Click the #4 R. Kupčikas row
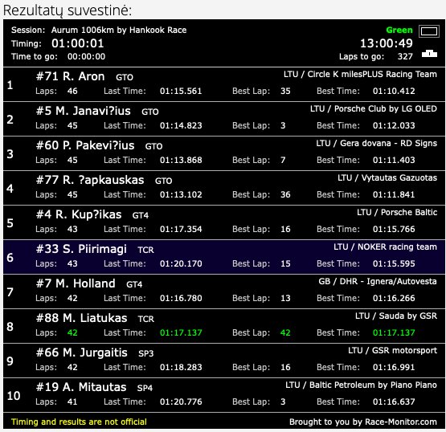Image resolution: width=446 pixels, height=432 pixels. click(x=224, y=222)
